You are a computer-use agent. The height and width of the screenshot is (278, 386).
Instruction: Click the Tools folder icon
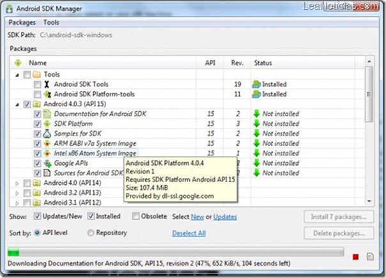(x=36, y=74)
